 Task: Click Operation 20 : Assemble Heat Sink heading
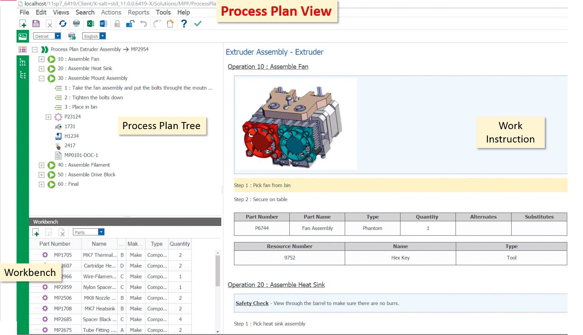click(x=276, y=285)
